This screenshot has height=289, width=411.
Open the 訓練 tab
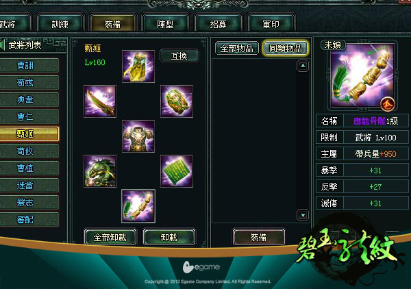point(60,25)
